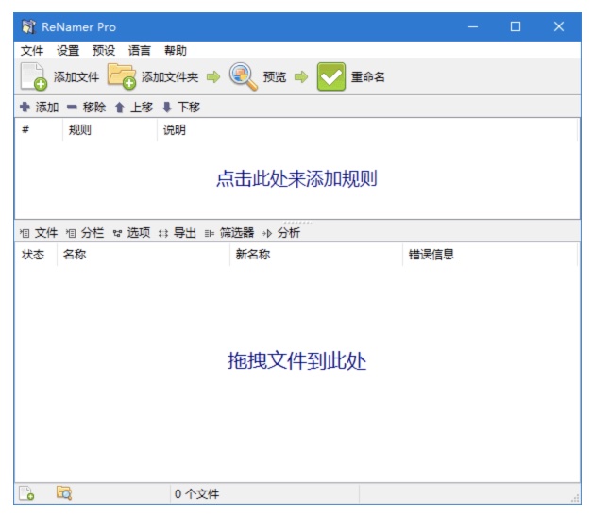Image resolution: width=592 pixels, height=516 pixels.
Task: Sort by the 状态 column header
Action: (36, 255)
